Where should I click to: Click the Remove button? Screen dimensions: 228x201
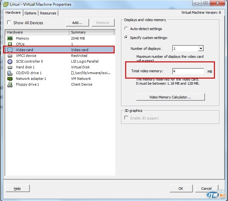[x=103, y=23]
